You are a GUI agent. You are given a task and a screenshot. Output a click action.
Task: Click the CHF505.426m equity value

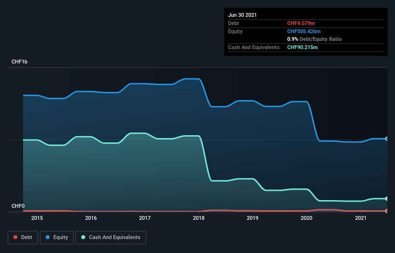point(304,31)
